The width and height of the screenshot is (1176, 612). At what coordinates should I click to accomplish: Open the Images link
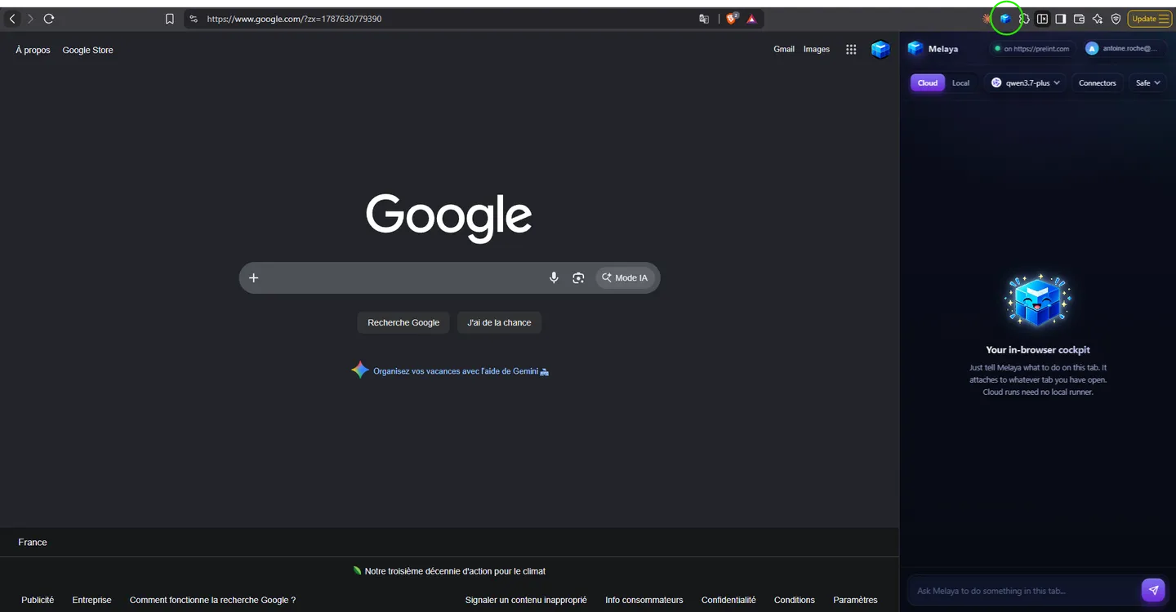[x=817, y=49]
